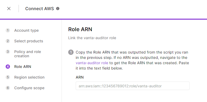Close the Connect AWS dialog
207x102 pixels.
(x=9, y=9)
